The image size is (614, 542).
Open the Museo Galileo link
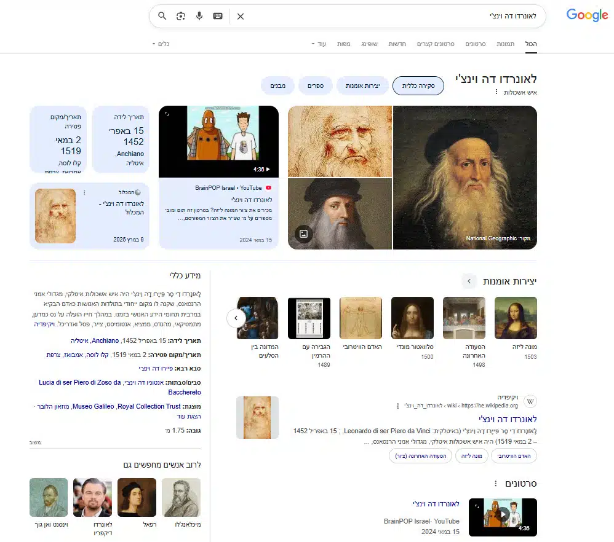tap(93, 406)
